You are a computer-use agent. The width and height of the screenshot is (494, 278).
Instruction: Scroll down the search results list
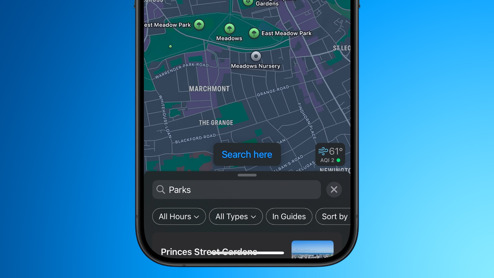point(247,175)
